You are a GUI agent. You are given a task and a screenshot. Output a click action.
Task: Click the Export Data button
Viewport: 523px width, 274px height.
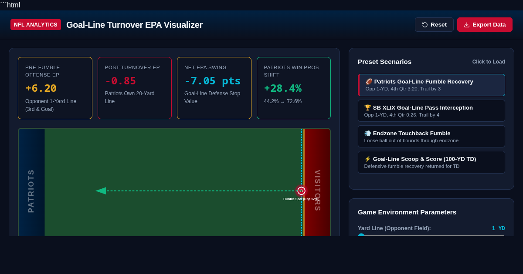pyautogui.click(x=485, y=25)
